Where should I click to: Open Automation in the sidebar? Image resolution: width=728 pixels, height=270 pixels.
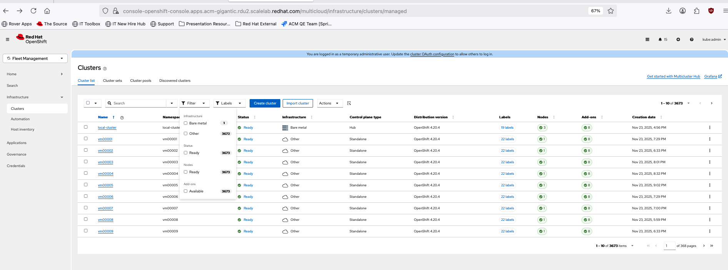[20, 119]
